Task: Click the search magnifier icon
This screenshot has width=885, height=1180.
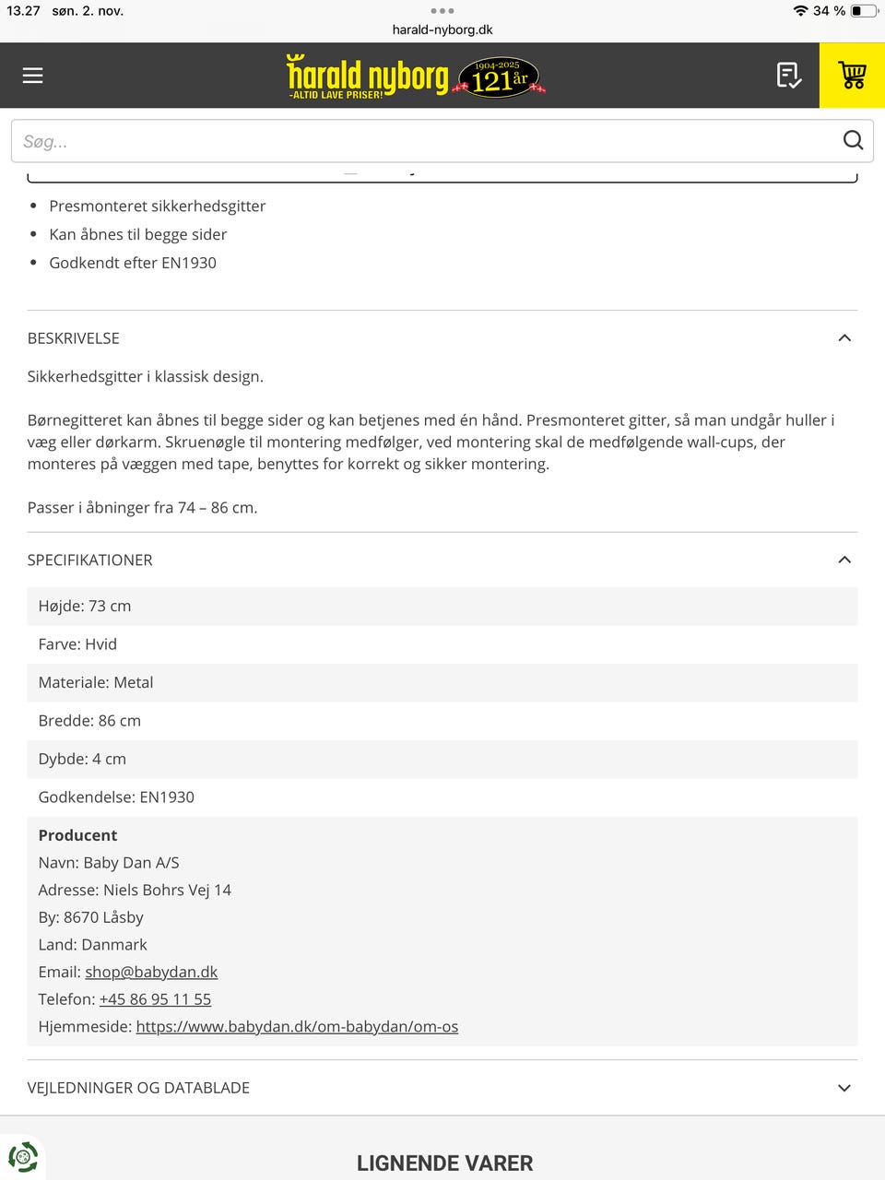Action: [x=853, y=140]
